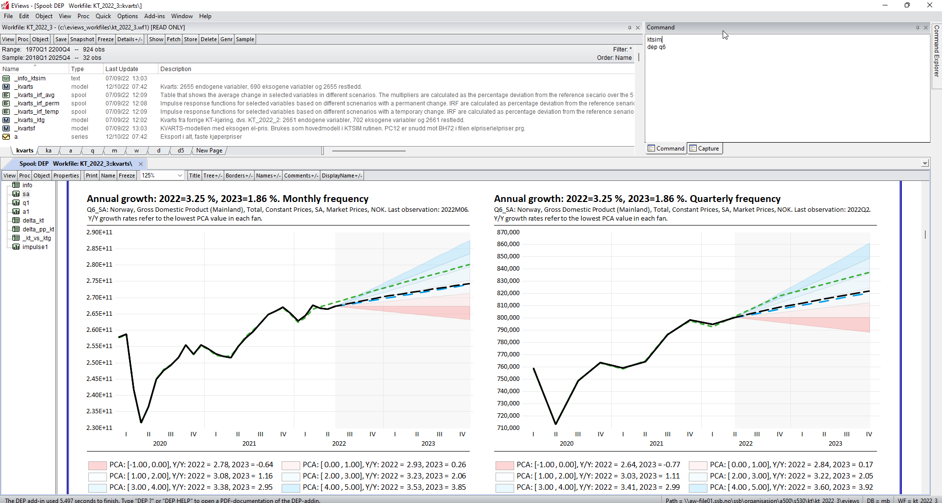Close the Spool DEP tab
This screenshot has height=503, width=942.
coord(141,164)
